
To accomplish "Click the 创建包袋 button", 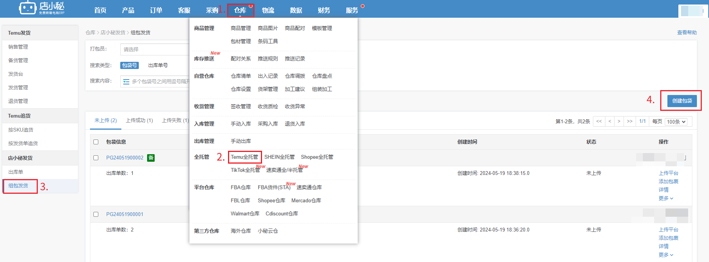I will pos(682,101).
